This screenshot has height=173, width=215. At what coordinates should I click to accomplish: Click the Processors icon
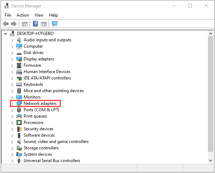click(19, 123)
